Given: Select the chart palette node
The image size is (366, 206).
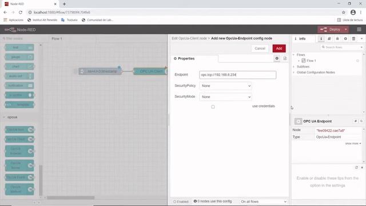Looking at the screenshot, I should [19, 66].
